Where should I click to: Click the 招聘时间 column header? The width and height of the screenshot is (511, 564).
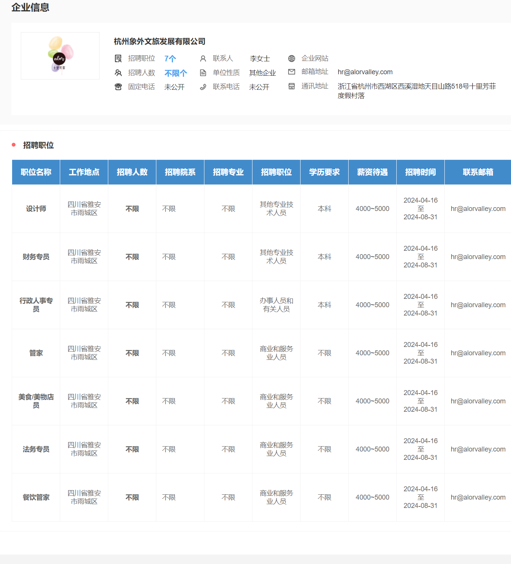click(x=420, y=172)
